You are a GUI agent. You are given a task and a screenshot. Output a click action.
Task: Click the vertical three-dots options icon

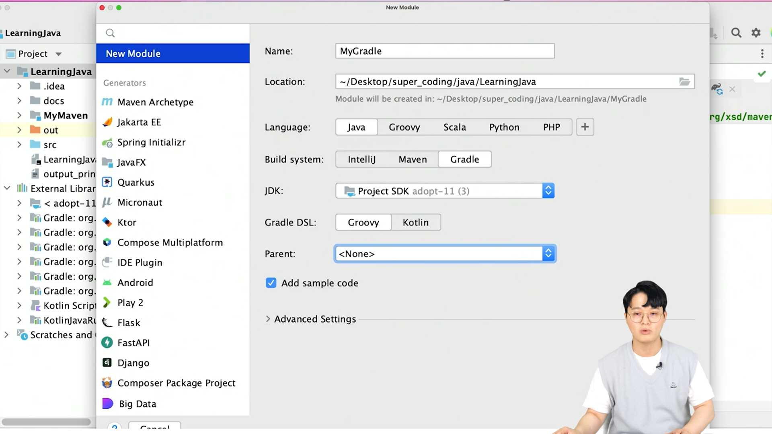(x=762, y=54)
